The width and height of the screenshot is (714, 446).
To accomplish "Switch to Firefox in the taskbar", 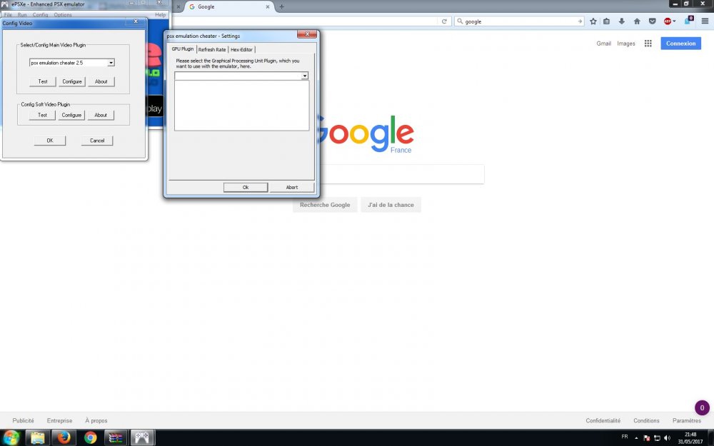I will (64, 437).
